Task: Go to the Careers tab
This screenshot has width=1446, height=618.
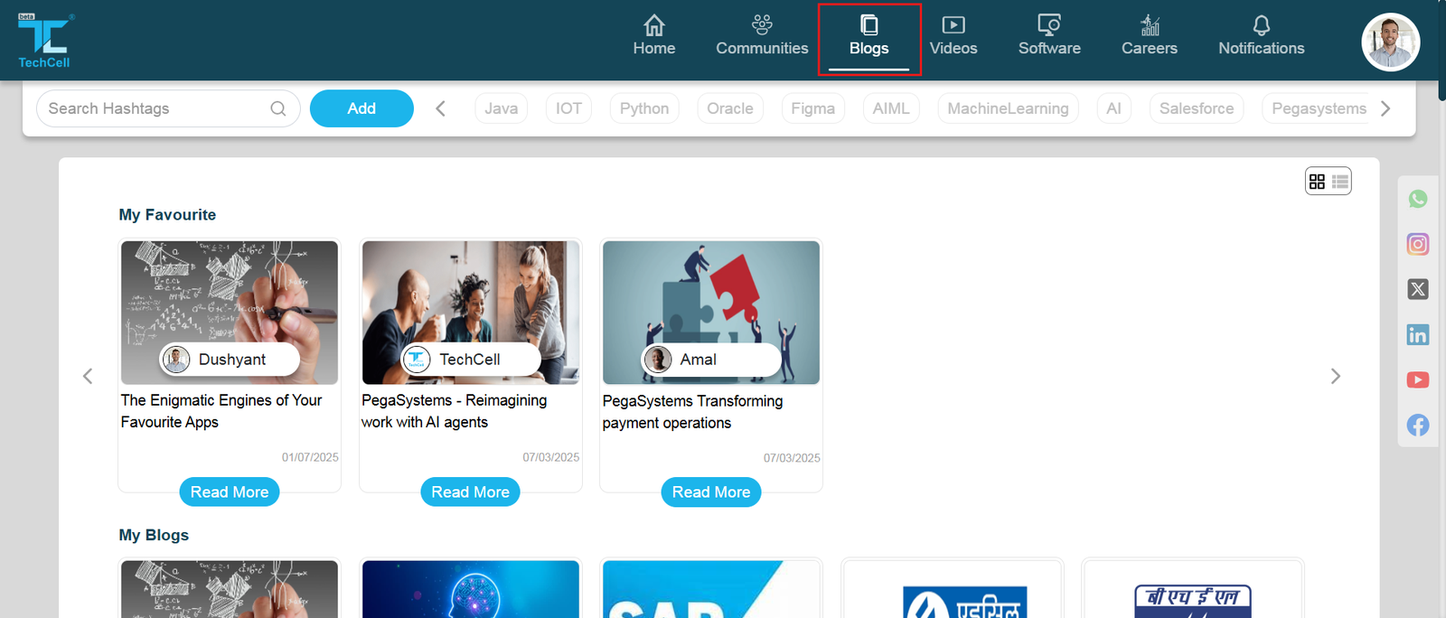Action: pyautogui.click(x=1149, y=36)
